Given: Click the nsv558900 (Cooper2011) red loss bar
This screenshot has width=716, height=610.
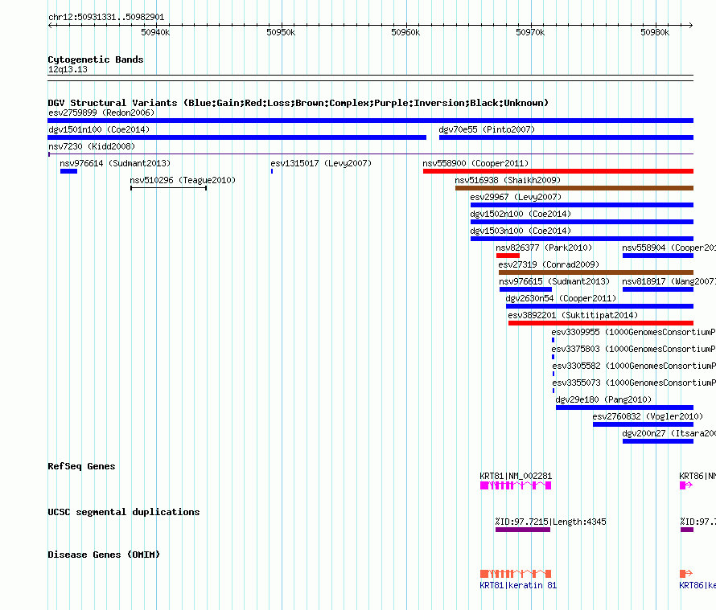Looking at the screenshot, I should (x=558, y=171).
